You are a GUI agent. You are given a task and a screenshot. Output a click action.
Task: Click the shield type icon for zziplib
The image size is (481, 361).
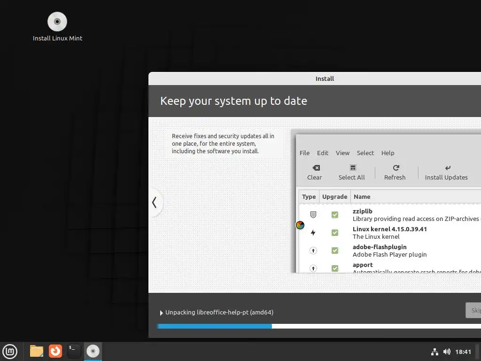[x=313, y=214]
